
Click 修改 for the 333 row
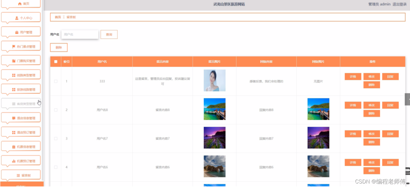pos(372,77)
